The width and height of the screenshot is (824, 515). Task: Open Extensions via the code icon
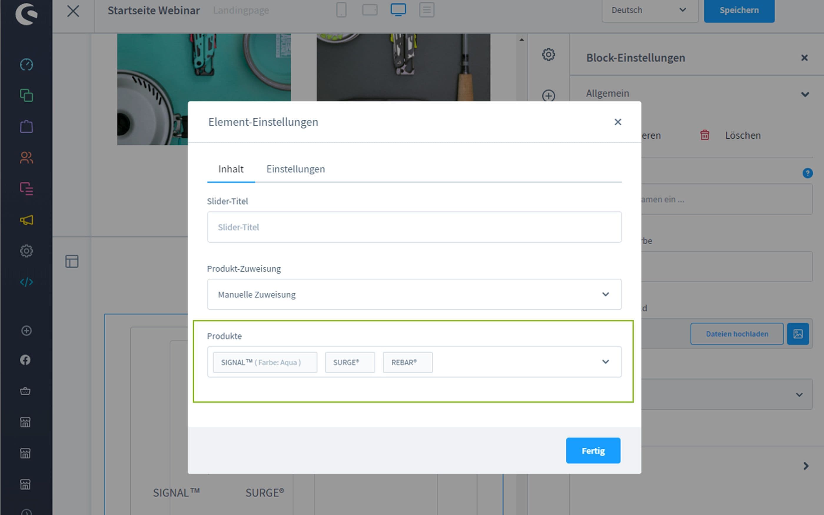(x=26, y=282)
